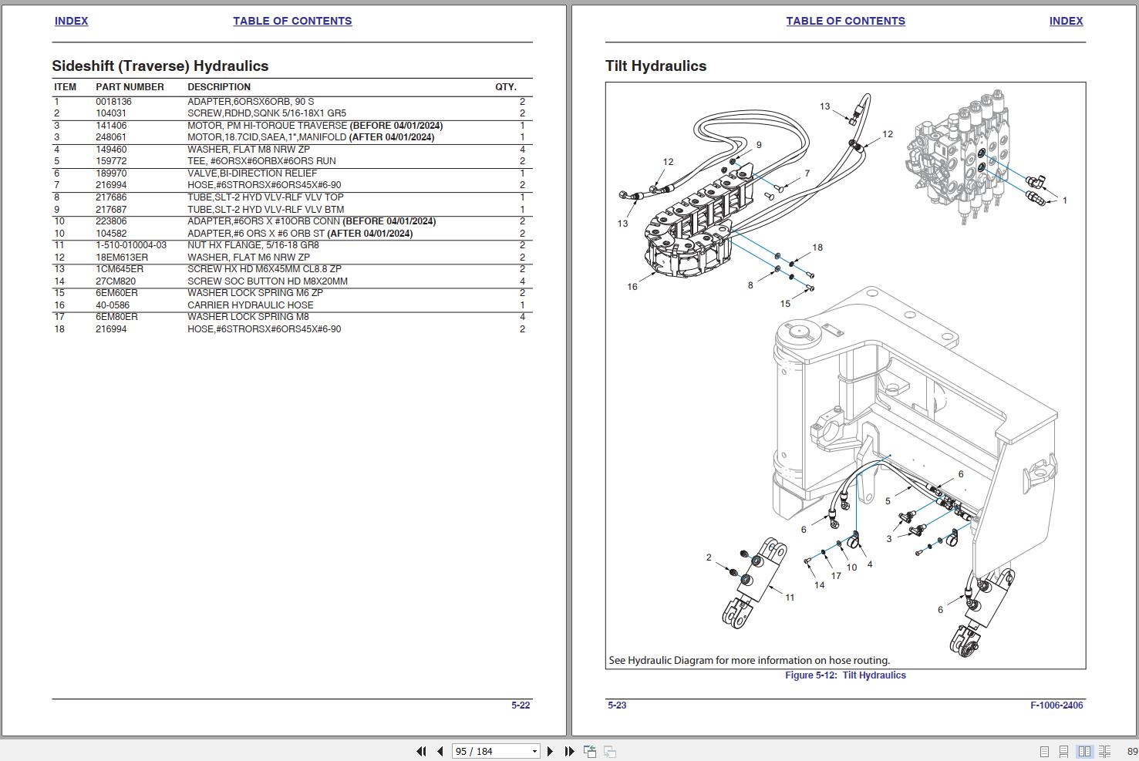Screen dimensions: 1139x761
Task: Click the Tilt Hydraulics heading
Action: (x=656, y=66)
